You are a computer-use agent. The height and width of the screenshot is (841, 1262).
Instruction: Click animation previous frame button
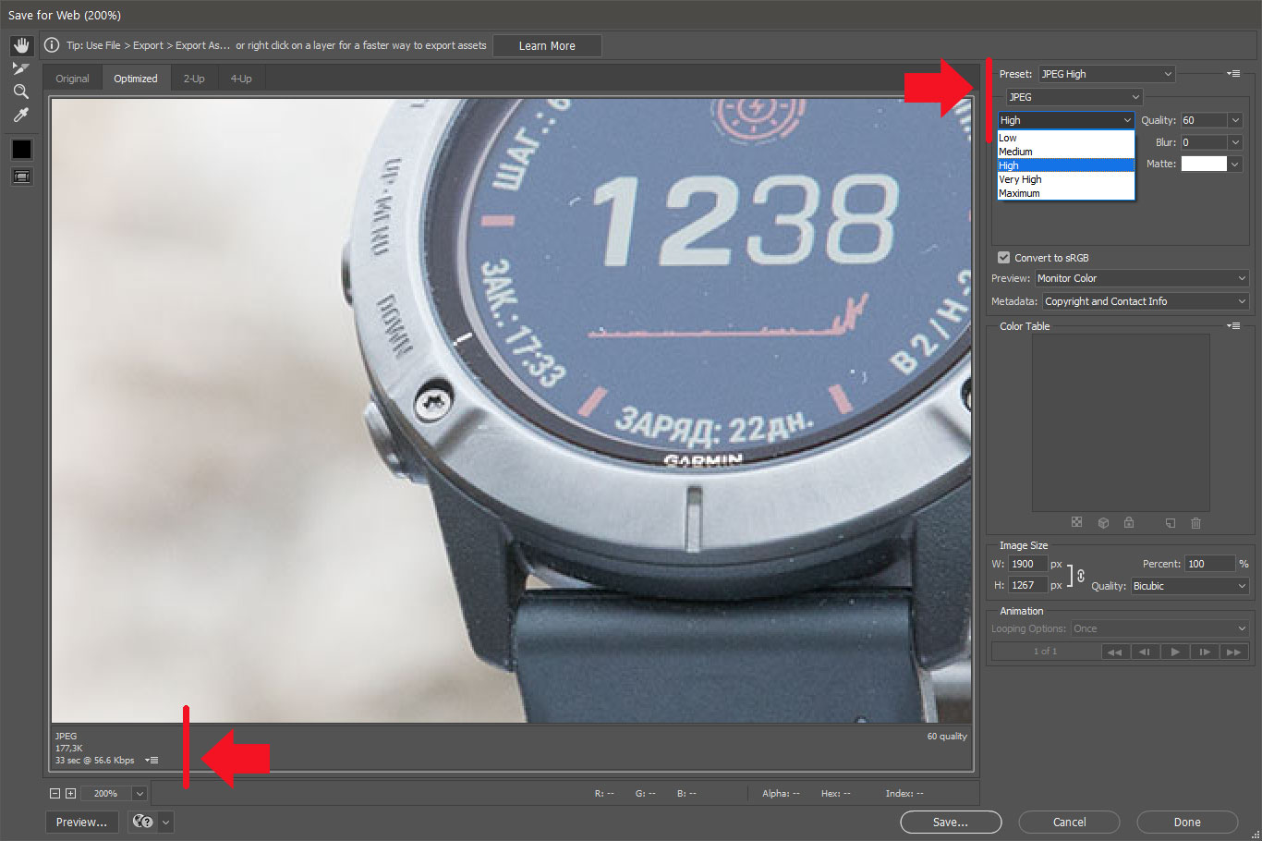pyautogui.click(x=1144, y=652)
